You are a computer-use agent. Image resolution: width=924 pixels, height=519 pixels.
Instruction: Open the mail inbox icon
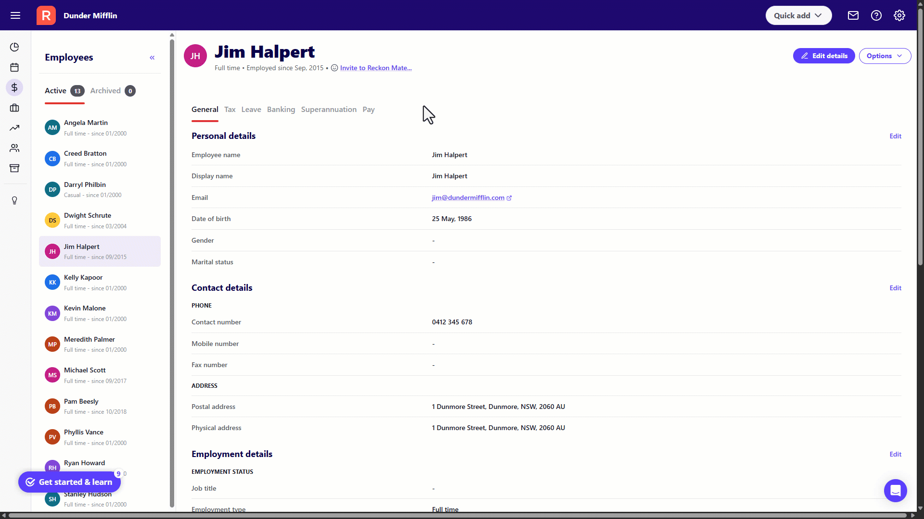853,15
